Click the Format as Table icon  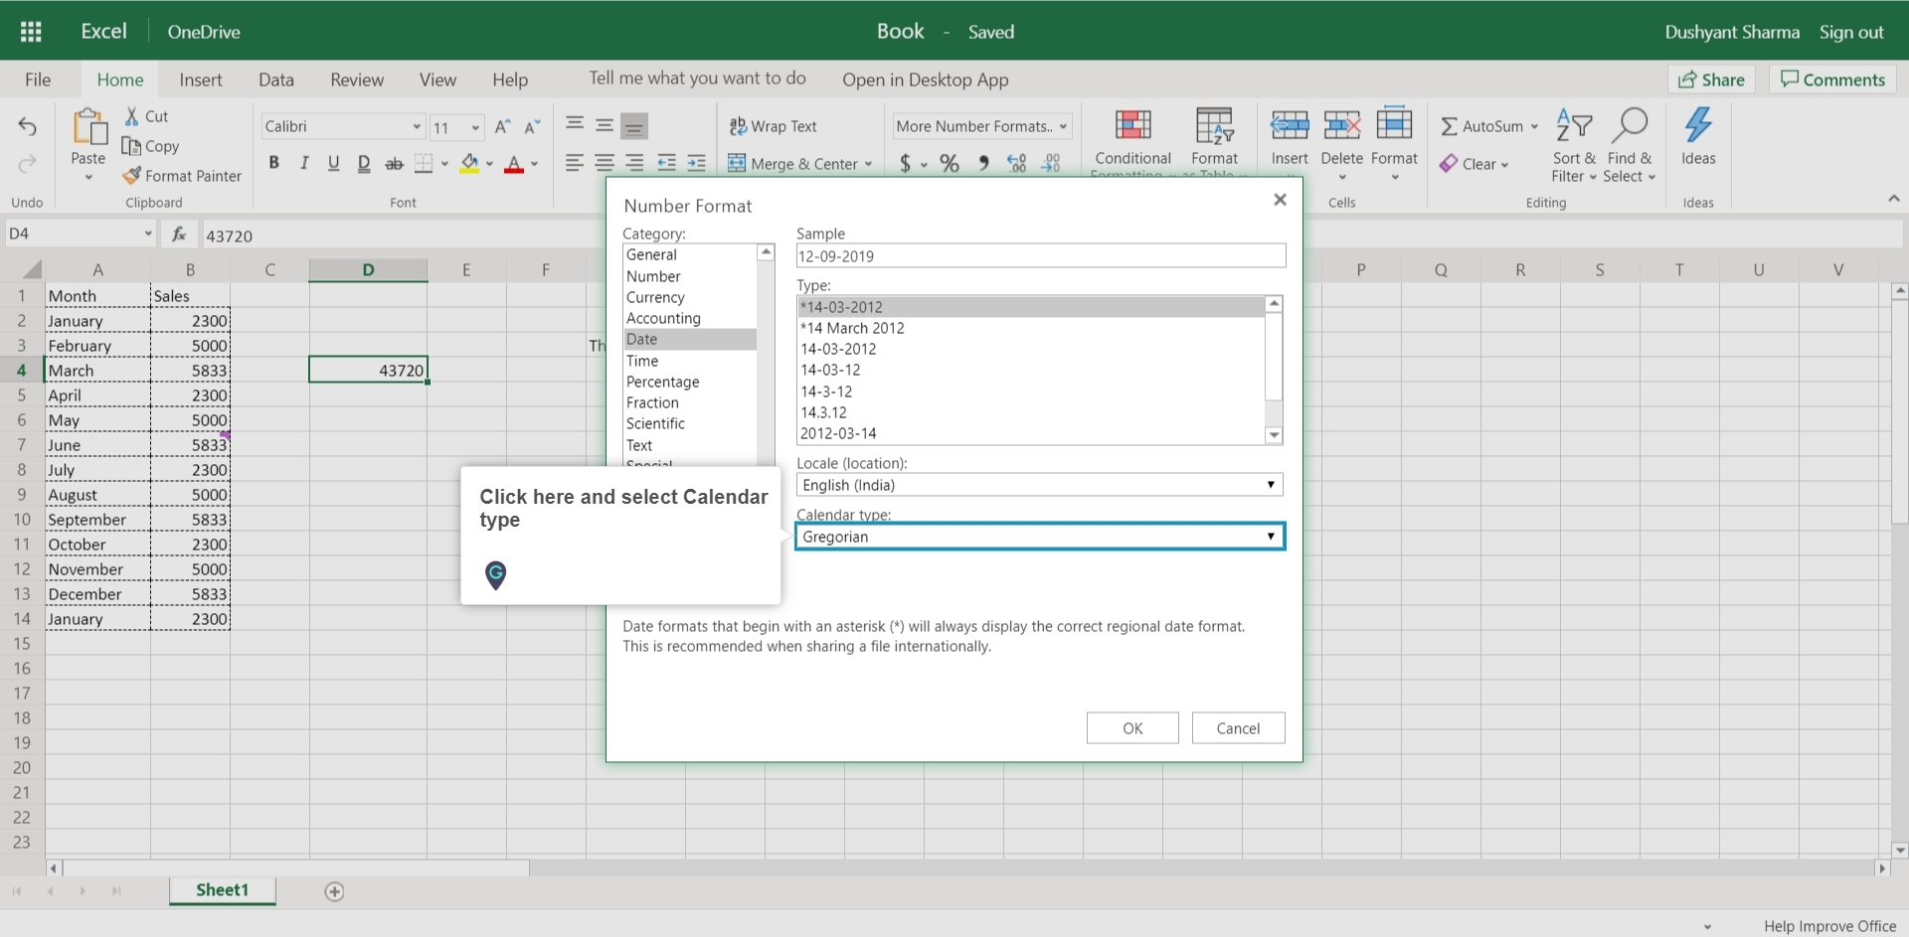tap(1215, 139)
